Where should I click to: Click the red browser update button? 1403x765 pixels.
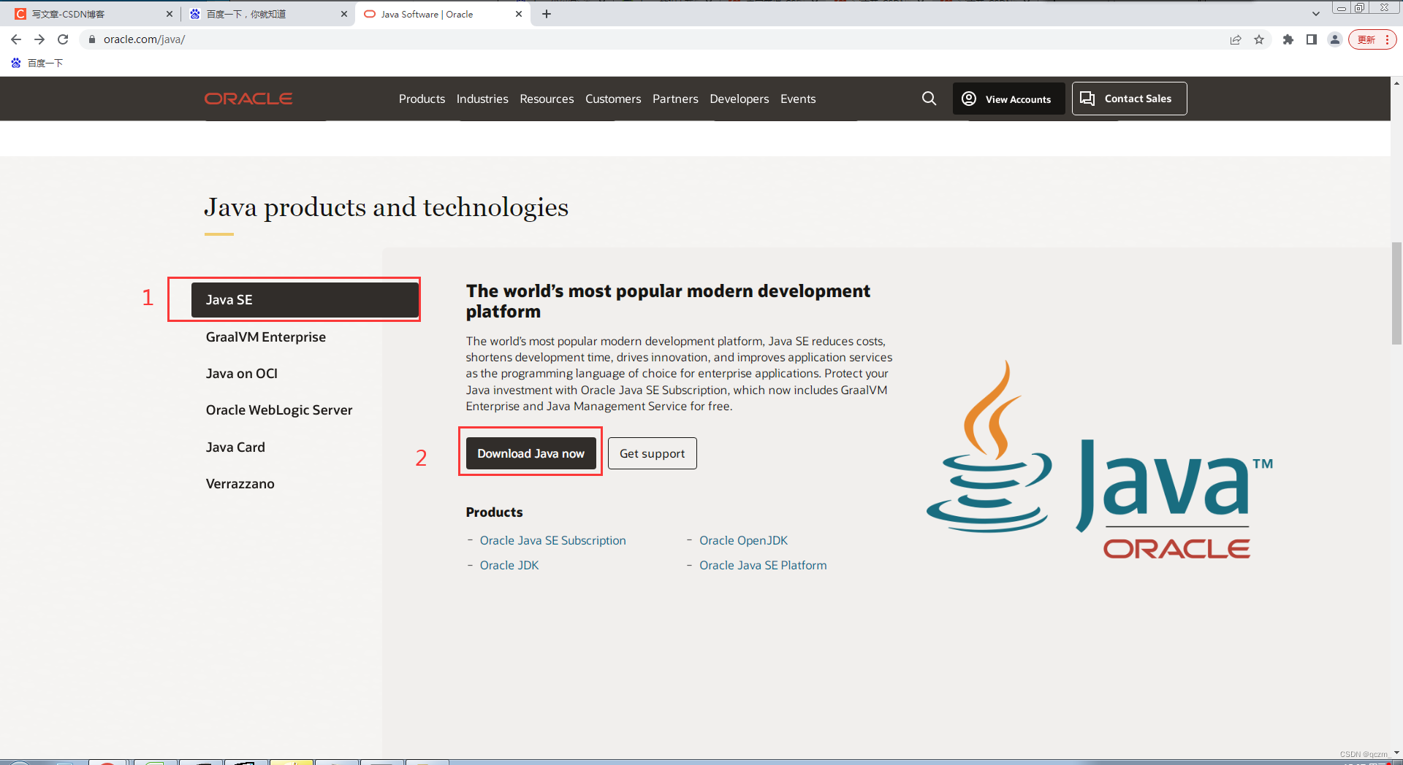[1372, 39]
